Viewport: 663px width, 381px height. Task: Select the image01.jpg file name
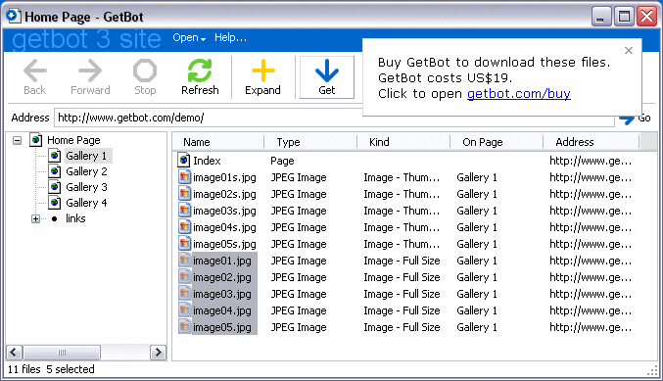[222, 261]
